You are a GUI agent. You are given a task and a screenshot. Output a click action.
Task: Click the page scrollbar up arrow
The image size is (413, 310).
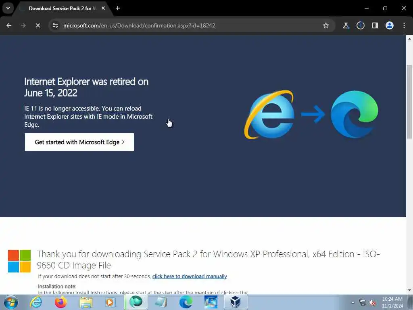click(409, 39)
